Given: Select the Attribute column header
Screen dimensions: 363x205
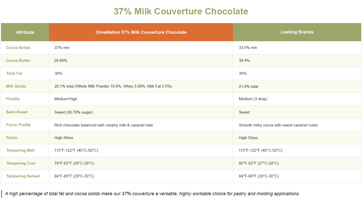Looking at the screenshot, I should coord(25,32).
